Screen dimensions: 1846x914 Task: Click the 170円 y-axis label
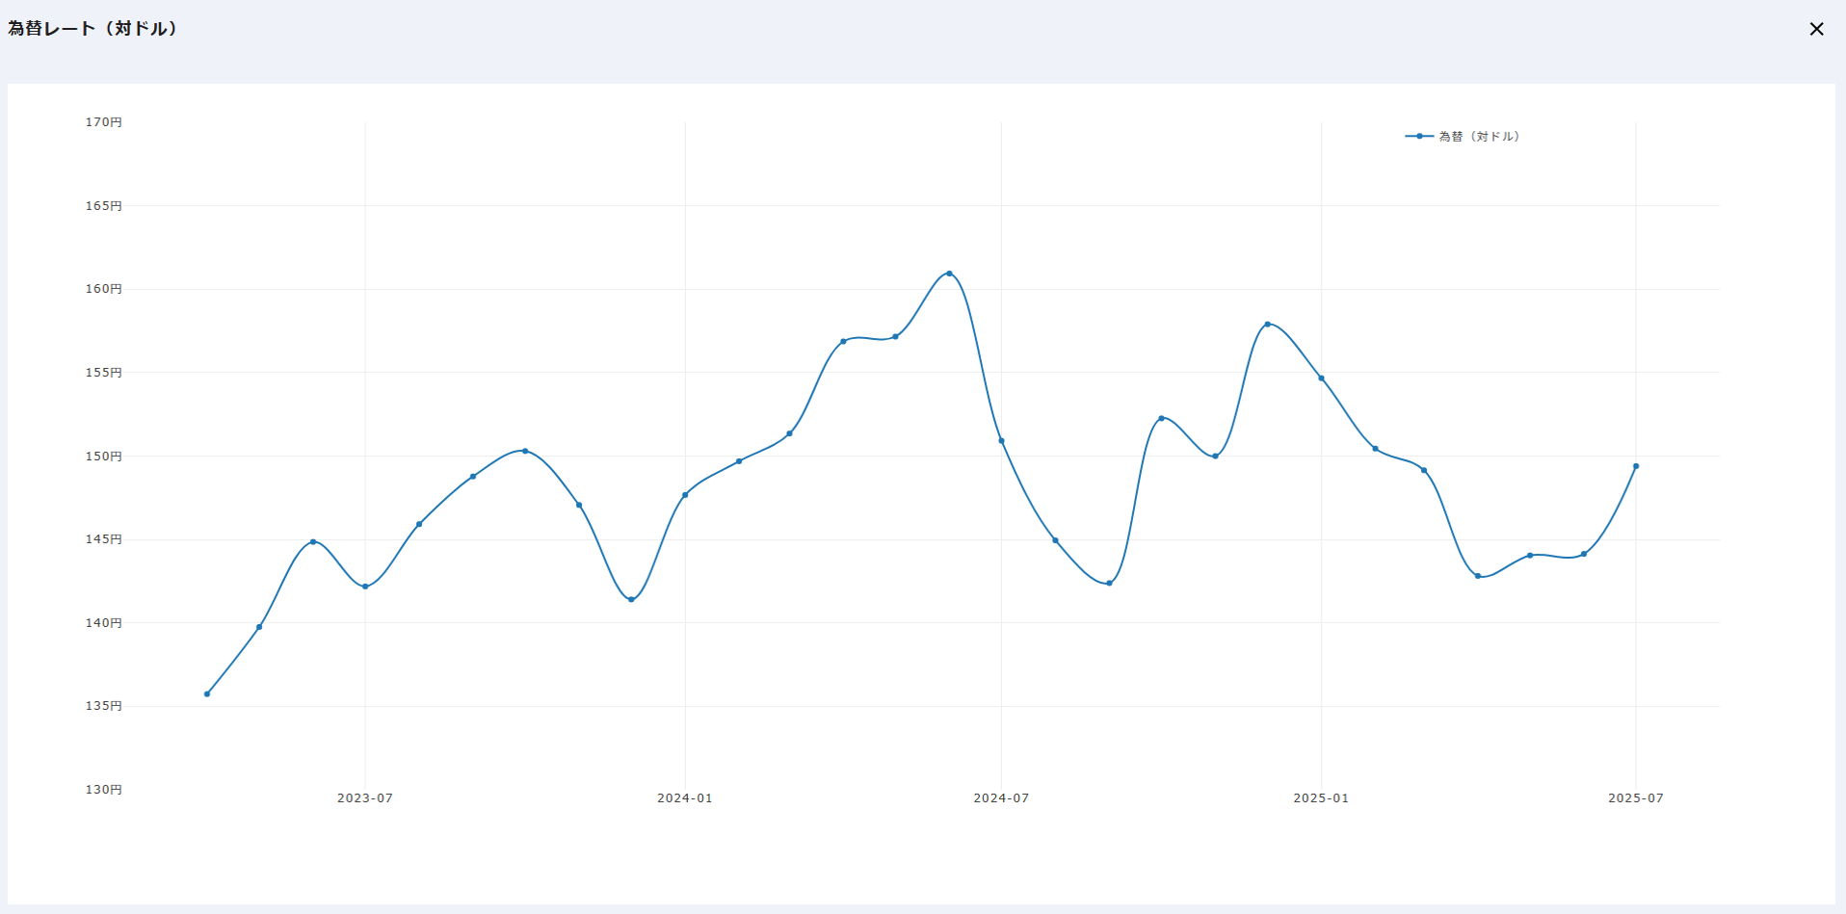pos(104,122)
